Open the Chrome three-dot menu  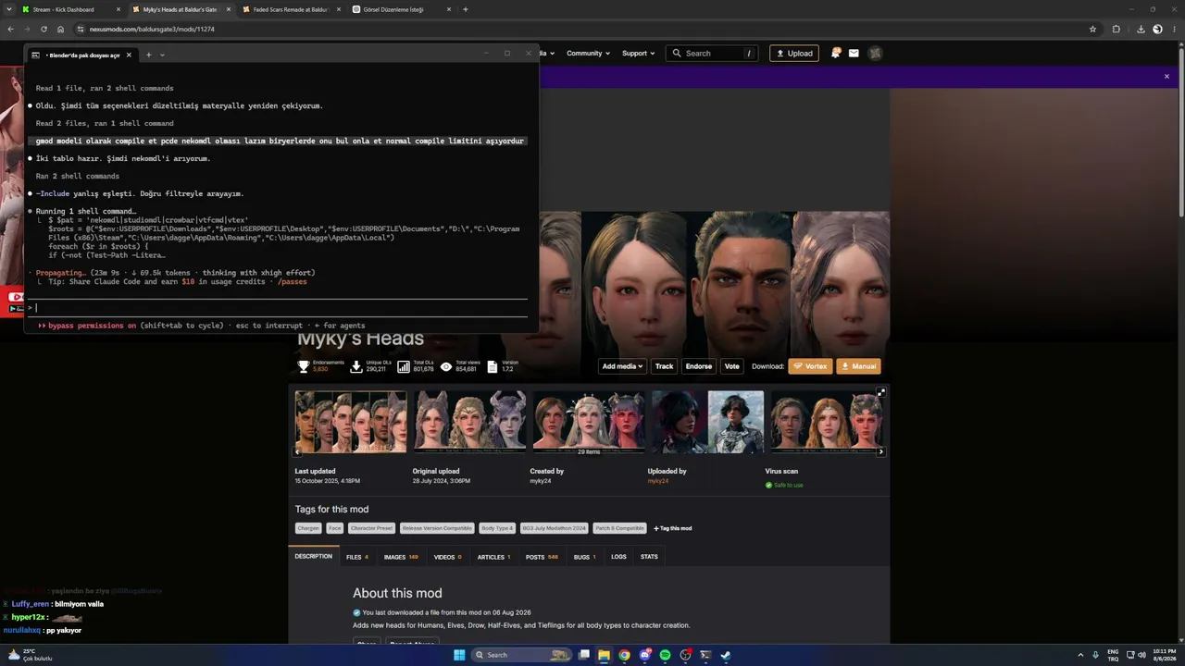(x=1174, y=29)
